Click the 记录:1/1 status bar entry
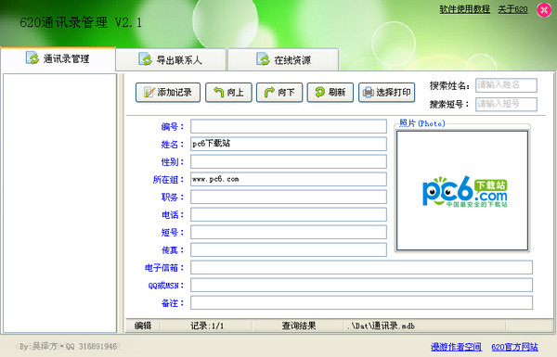The image size is (557, 357). click(x=207, y=325)
